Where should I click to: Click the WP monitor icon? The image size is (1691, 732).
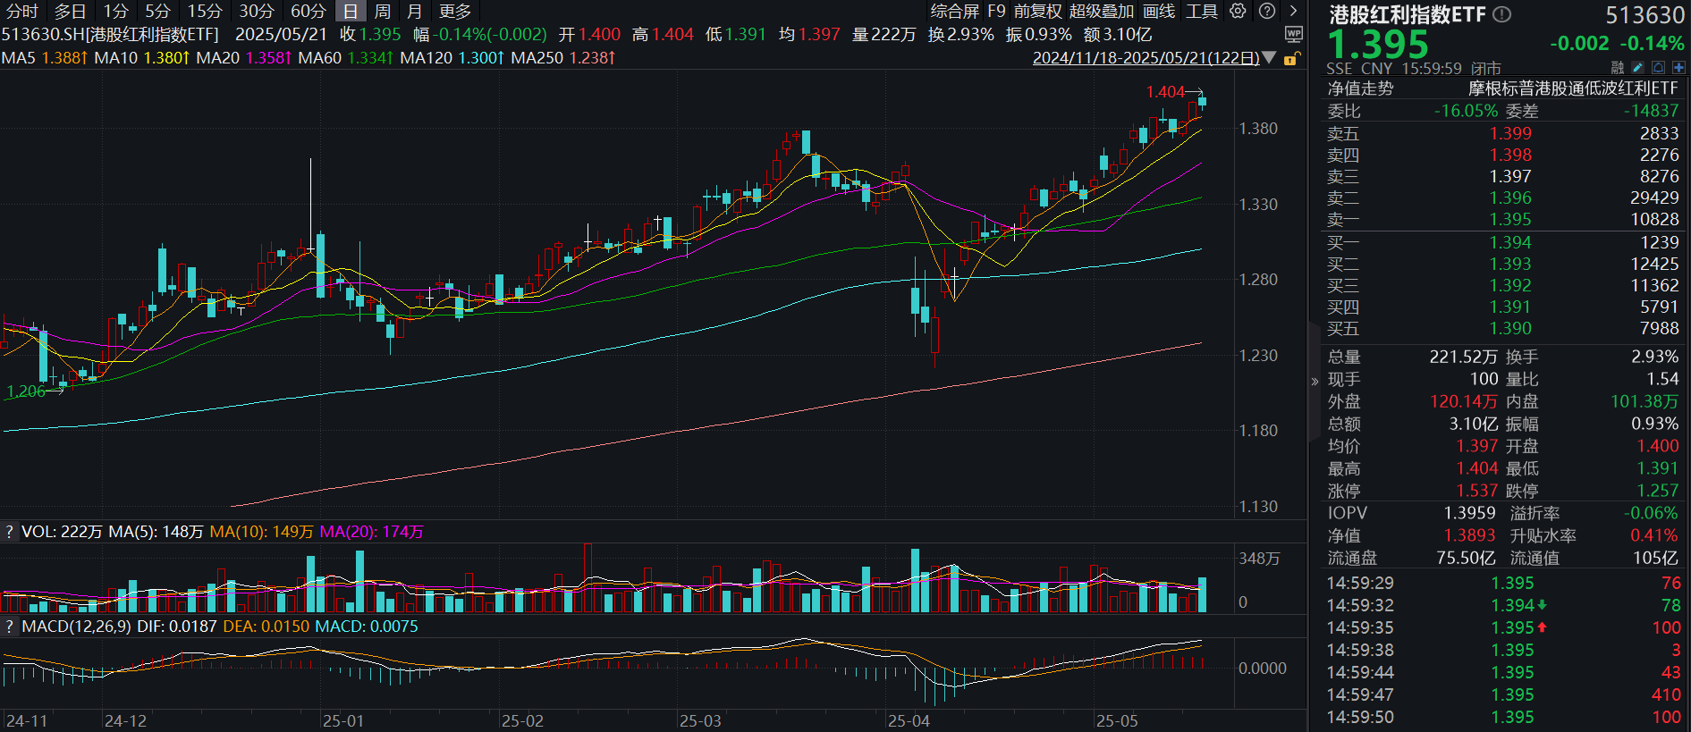click(1293, 34)
